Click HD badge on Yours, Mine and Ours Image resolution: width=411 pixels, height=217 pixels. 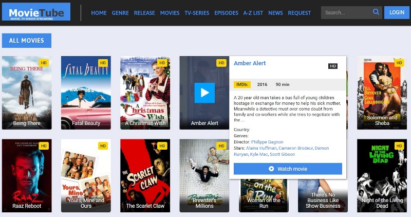tap(103, 146)
